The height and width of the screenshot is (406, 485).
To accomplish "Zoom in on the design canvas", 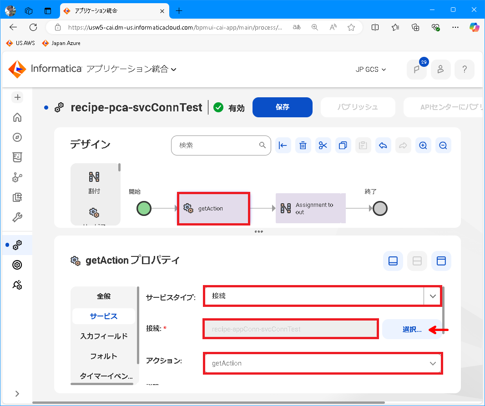I will coord(423,145).
